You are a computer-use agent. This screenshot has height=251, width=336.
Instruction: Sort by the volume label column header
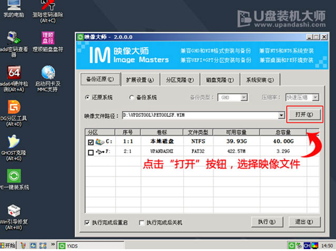(x=162, y=132)
